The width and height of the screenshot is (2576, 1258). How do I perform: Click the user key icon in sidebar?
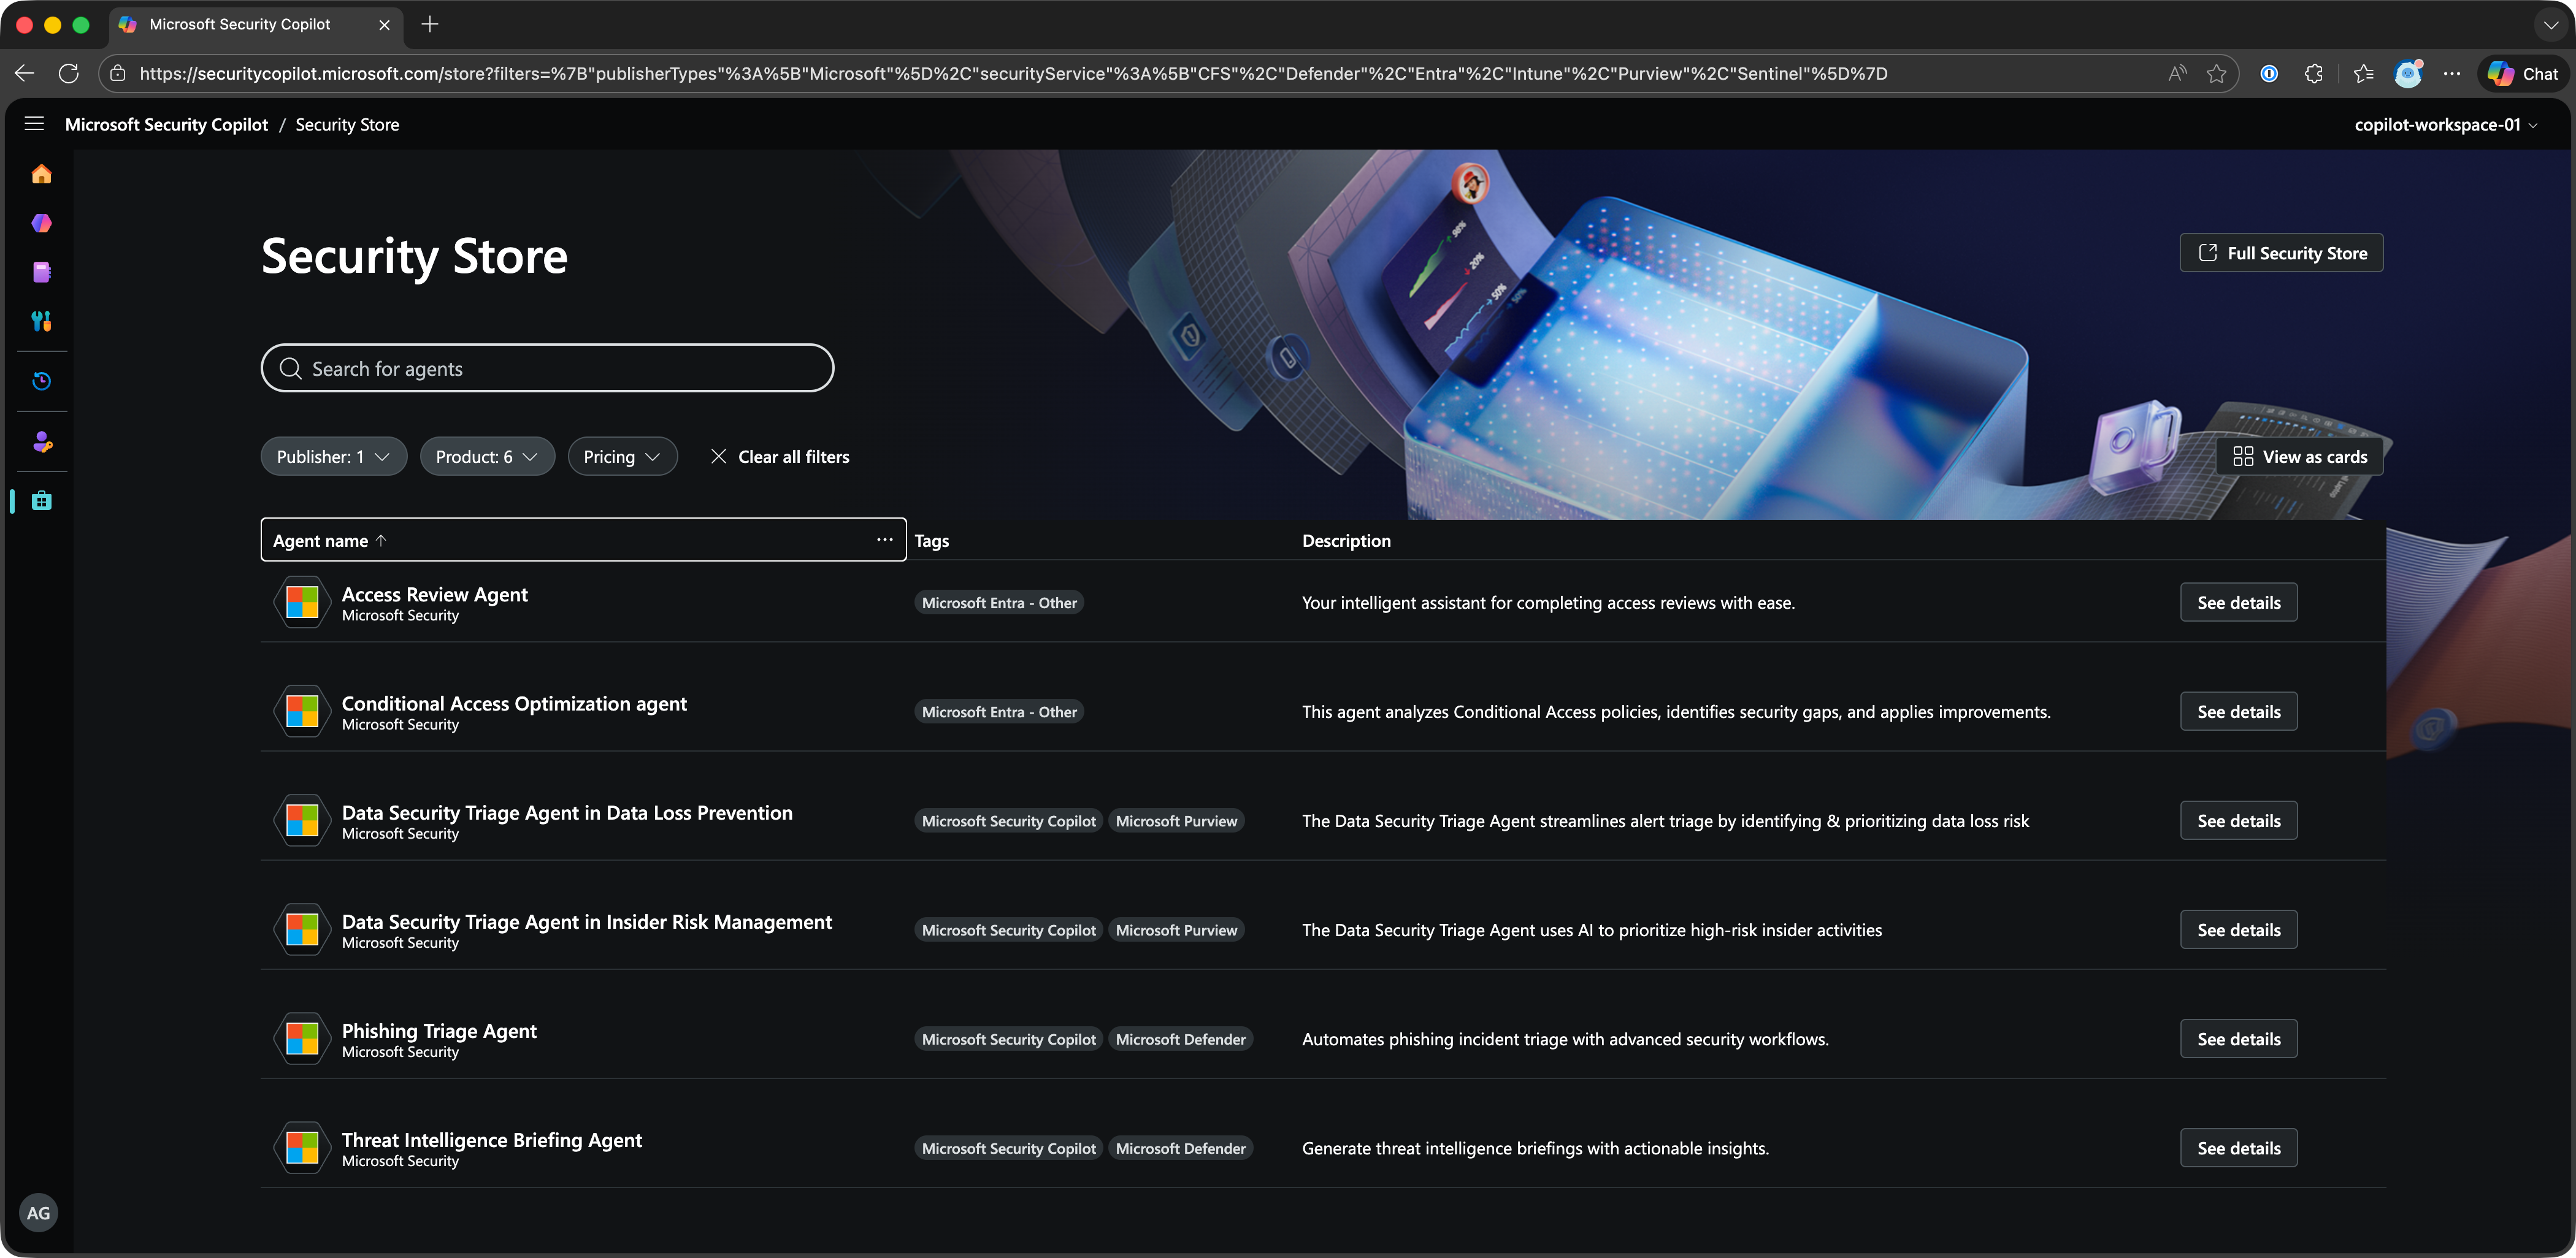click(x=41, y=441)
